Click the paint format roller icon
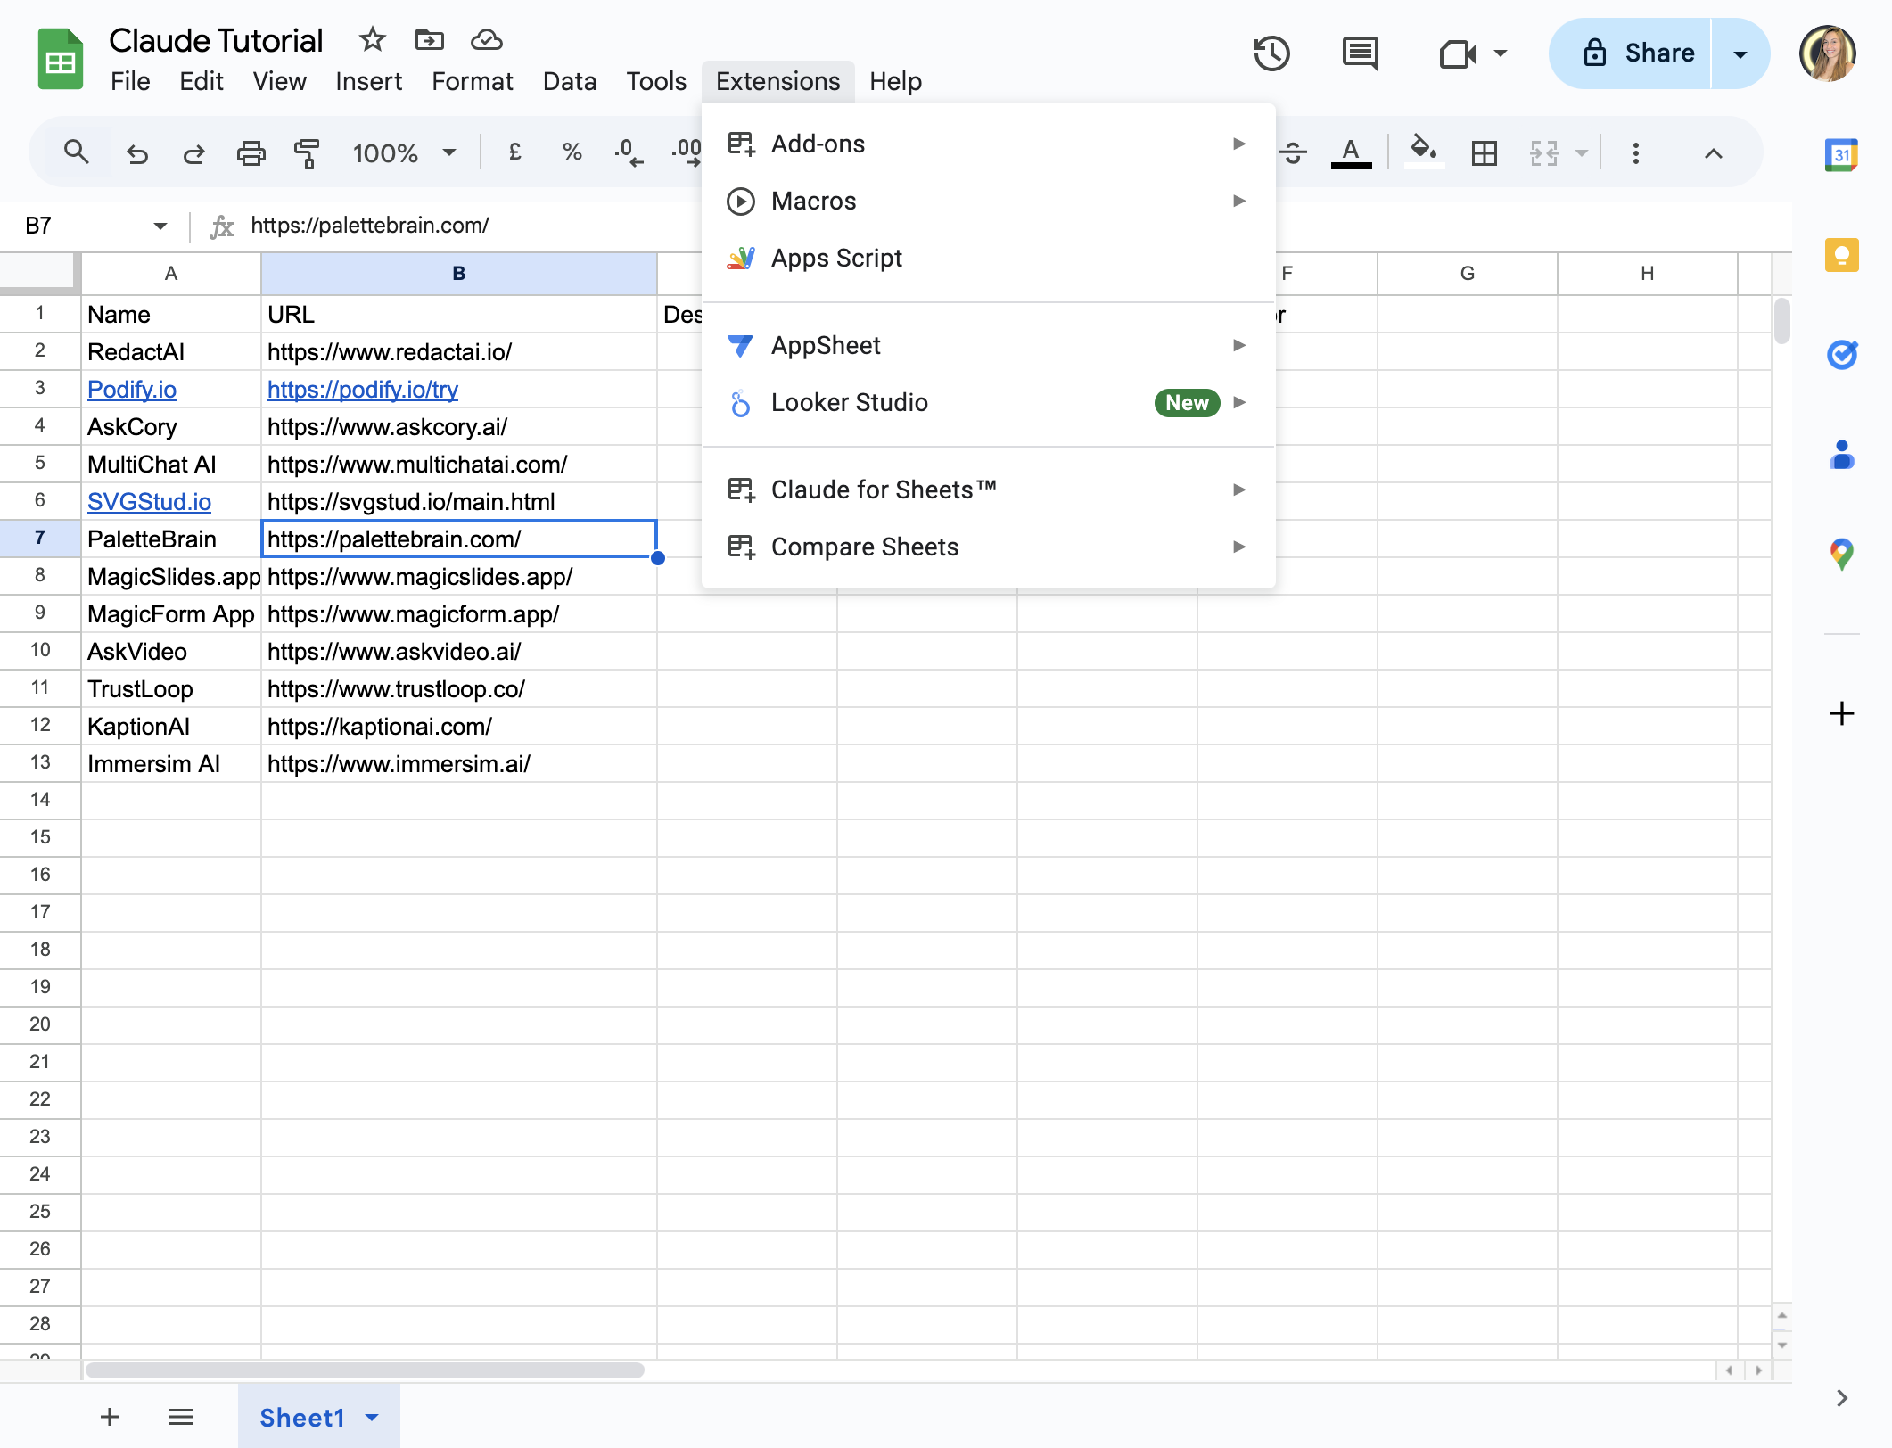This screenshot has height=1448, width=1892. (x=307, y=153)
